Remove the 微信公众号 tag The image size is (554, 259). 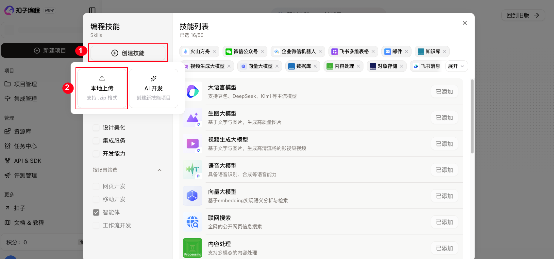[x=262, y=52]
